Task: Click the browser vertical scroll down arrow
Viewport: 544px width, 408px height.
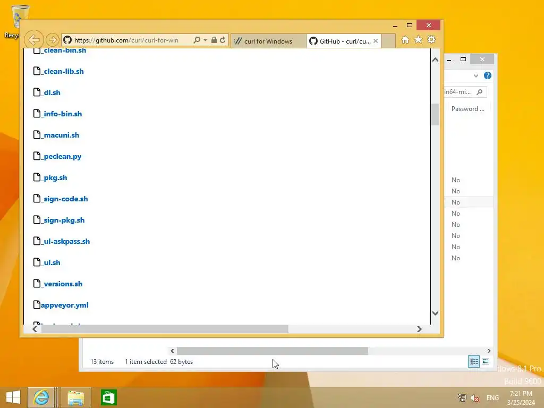Action: 436,313
